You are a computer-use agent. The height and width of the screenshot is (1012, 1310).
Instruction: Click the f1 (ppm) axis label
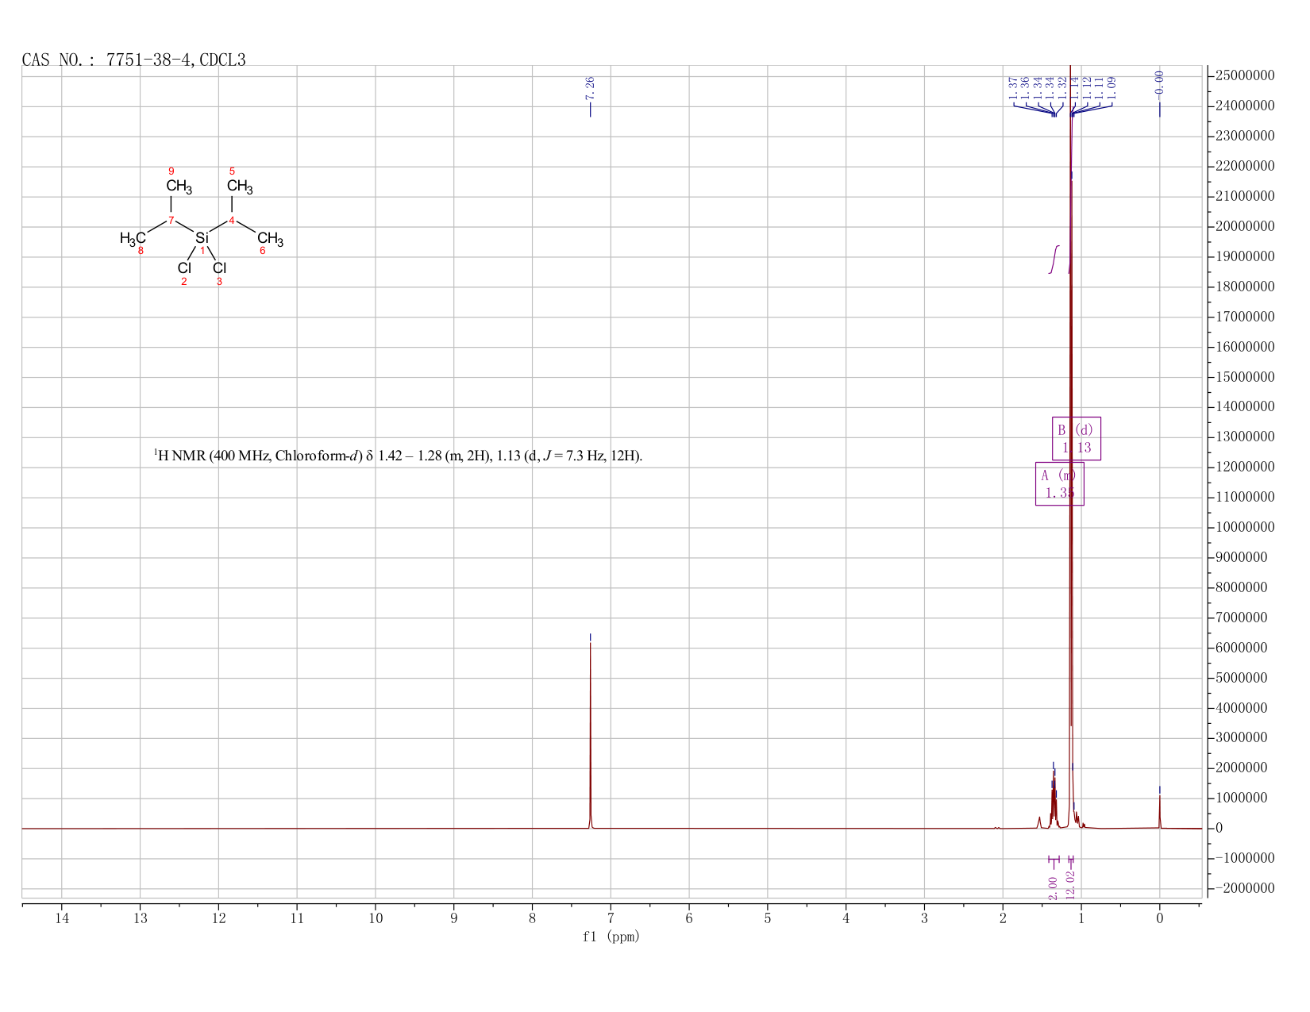coord(611,937)
